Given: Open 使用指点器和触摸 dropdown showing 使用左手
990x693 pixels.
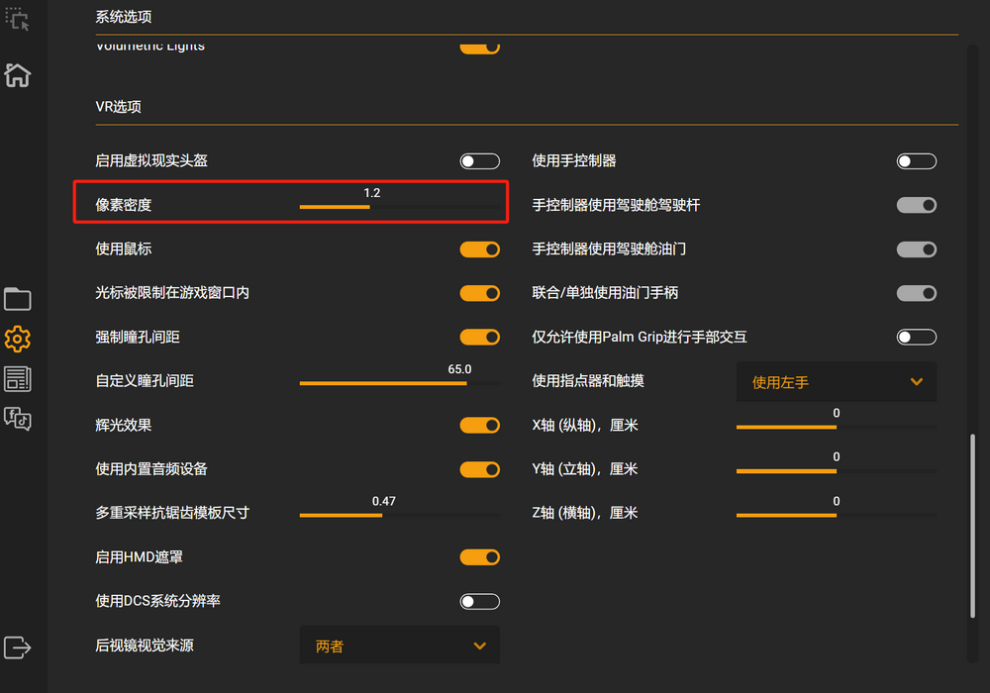Looking at the screenshot, I should [837, 382].
